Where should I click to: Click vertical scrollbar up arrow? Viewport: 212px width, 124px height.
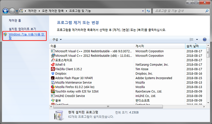(208, 45)
